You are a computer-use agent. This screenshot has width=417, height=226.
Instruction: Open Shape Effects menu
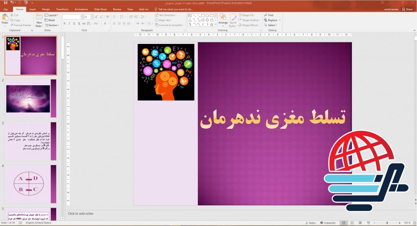249,25
